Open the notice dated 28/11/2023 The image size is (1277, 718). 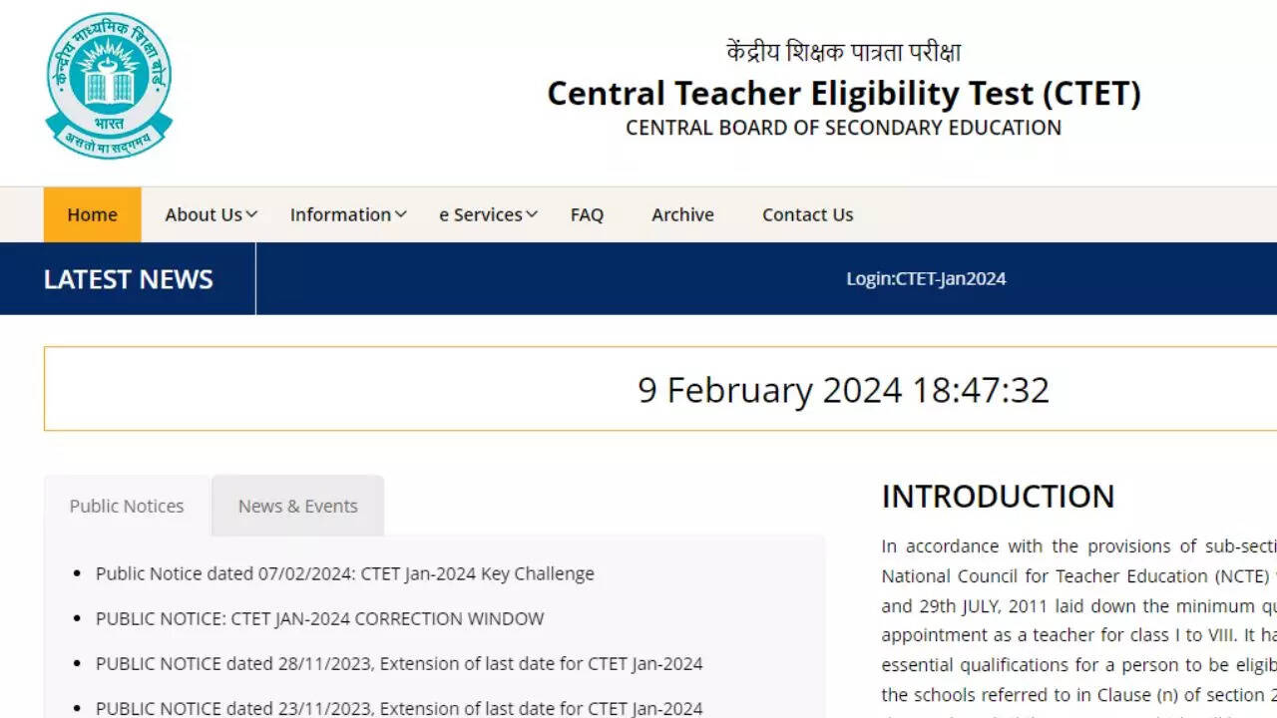399,663
